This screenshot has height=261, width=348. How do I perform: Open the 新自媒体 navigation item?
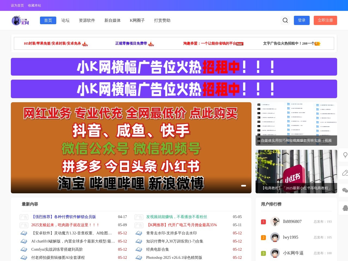coord(113,20)
